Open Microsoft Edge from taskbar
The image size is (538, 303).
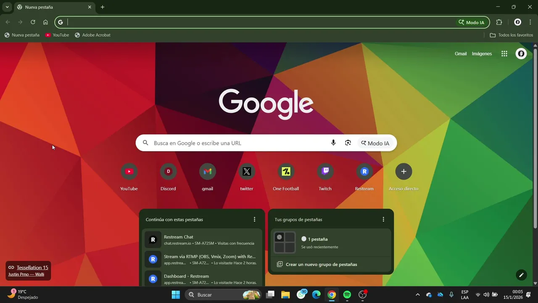(x=316, y=295)
